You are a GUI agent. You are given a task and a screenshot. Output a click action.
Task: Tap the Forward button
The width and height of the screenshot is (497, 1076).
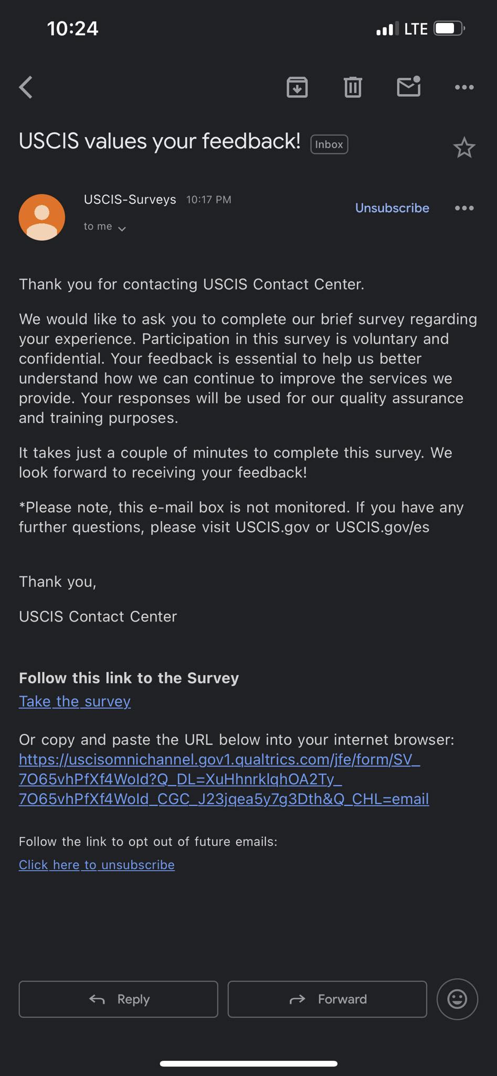(x=327, y=999)
